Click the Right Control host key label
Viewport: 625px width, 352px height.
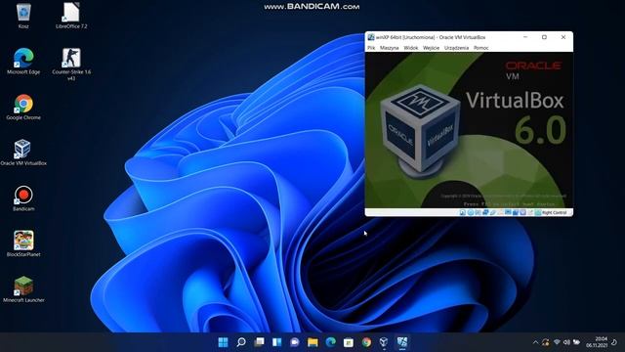click(x=555, y=213)
